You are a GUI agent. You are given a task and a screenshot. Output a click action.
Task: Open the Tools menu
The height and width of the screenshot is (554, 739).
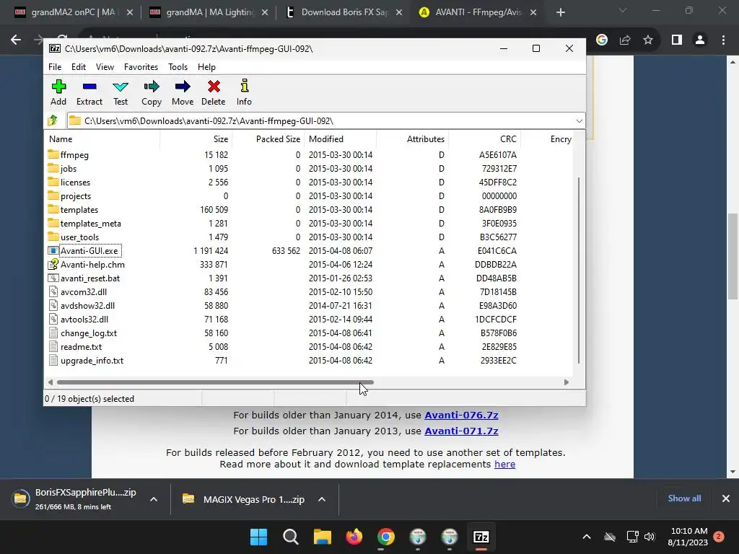click(178, 67)
